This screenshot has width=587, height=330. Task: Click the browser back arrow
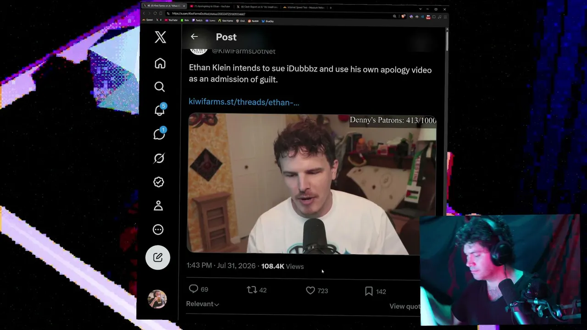[x=144, y=13]
